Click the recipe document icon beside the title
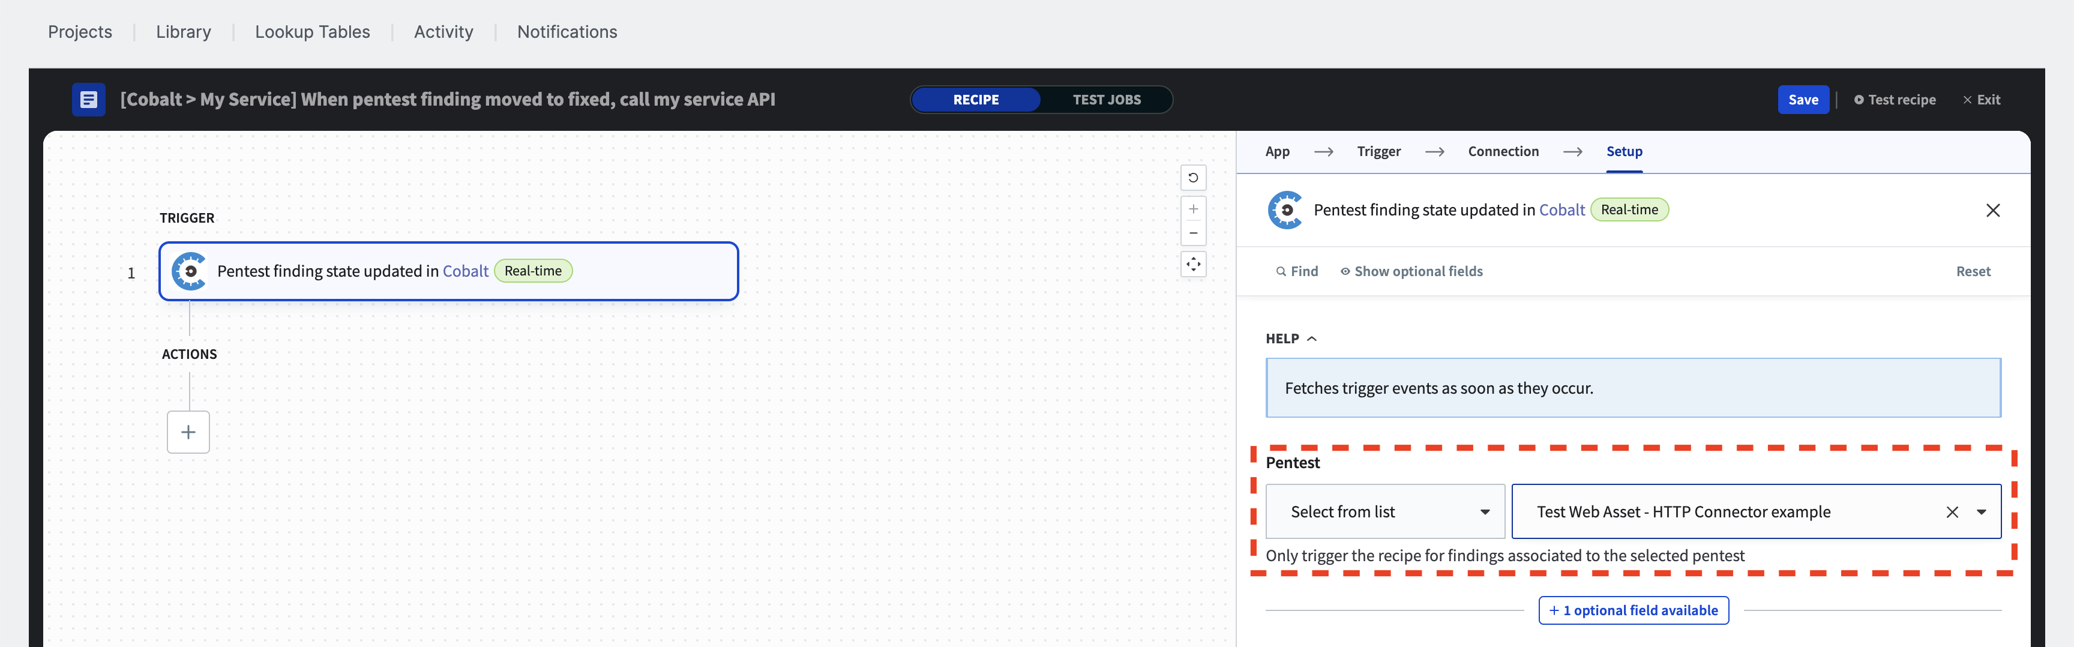 89,100
